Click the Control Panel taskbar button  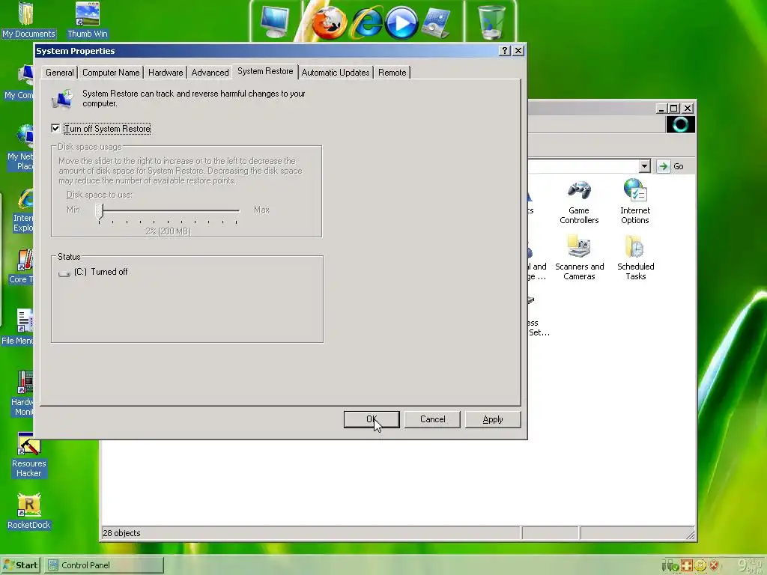tap(103, 565)
